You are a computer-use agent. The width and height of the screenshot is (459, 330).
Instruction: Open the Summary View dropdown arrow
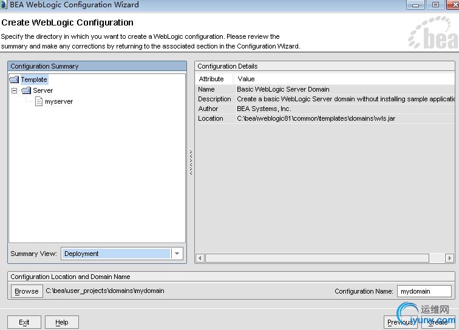click(x=177, y=254)
